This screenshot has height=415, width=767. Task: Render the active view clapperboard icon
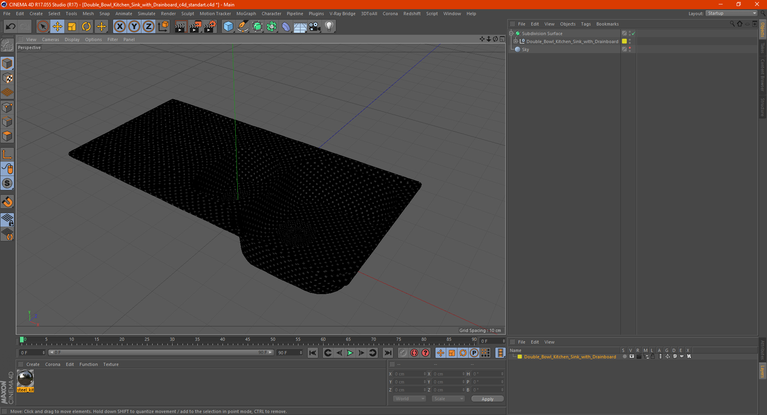click(x=181, y=27)
